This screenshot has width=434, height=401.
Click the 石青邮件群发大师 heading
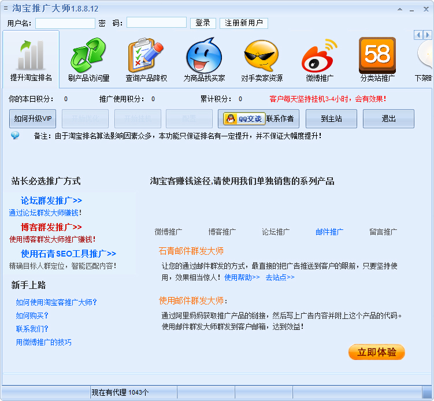(191, 251)
